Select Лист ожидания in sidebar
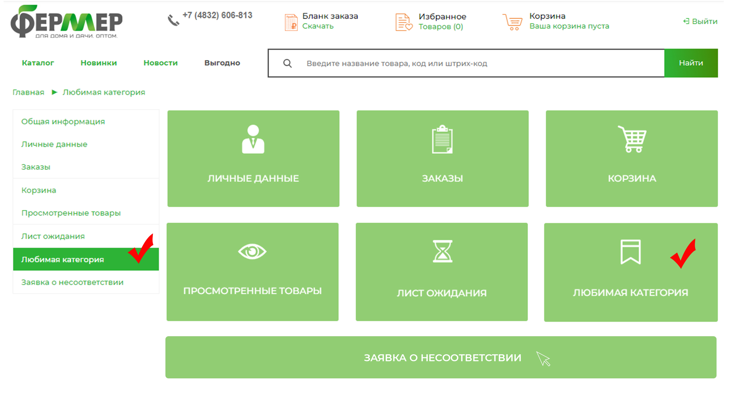The image size is (746, 394). point(86,236)
